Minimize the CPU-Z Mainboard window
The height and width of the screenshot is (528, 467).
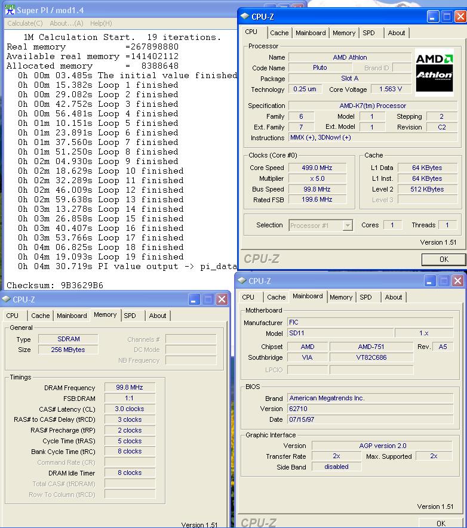(x=429, y=281)
